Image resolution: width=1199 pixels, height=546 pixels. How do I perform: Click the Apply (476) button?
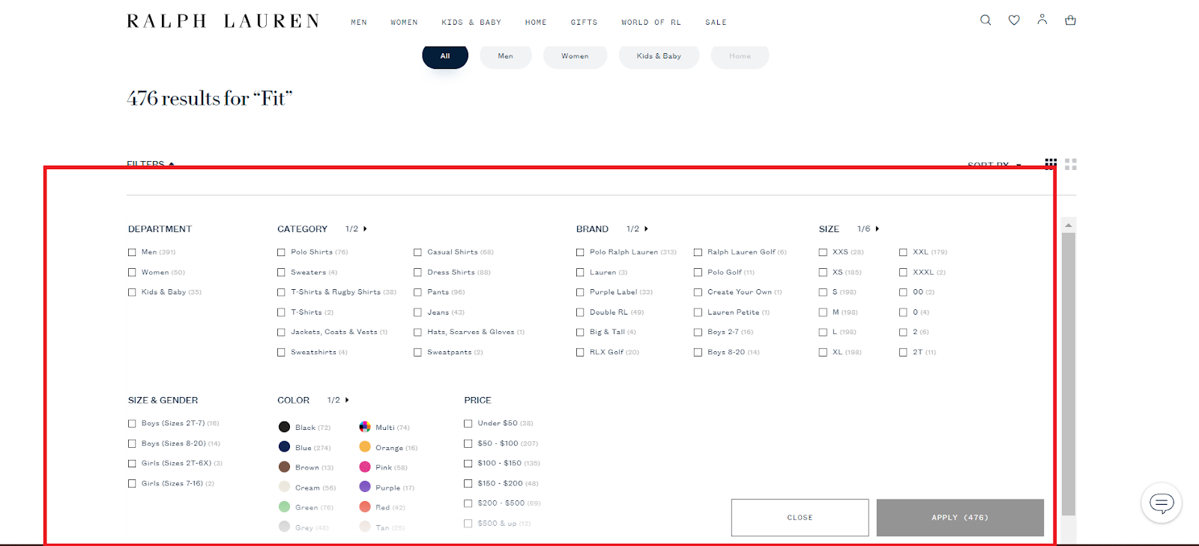click(x=960, y=518)
